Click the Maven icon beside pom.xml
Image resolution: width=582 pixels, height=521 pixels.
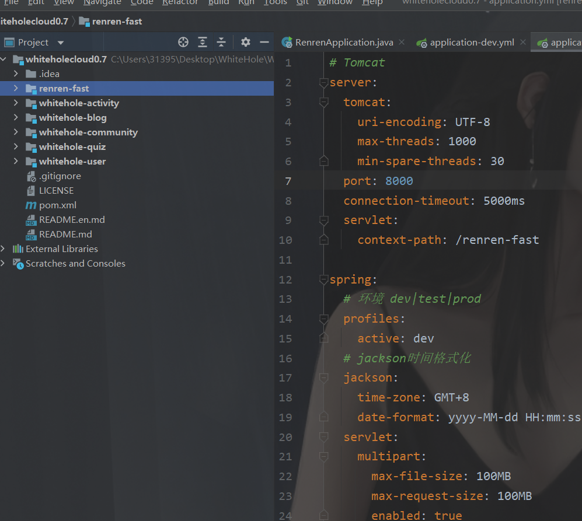31,205
